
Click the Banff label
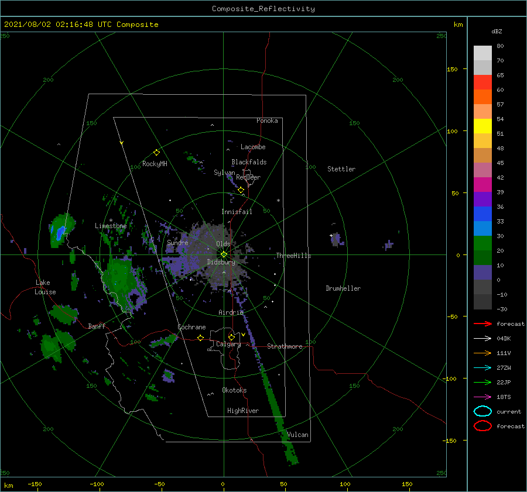point(97,326)
